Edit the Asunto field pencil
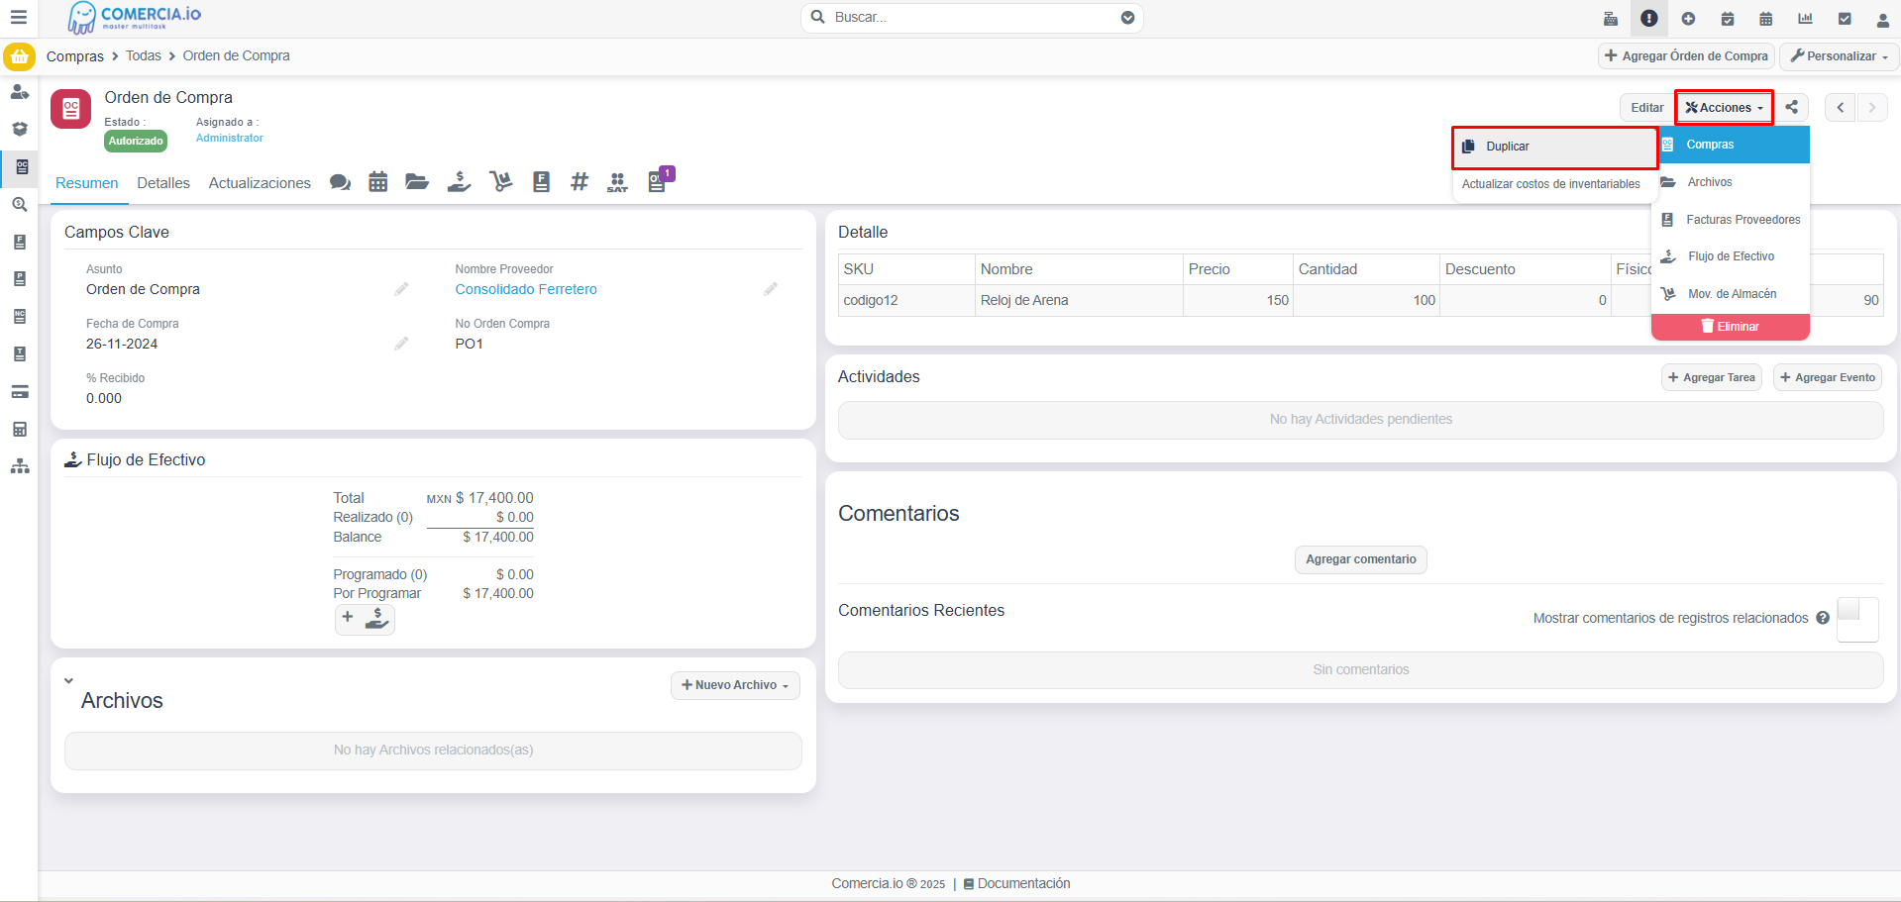The width and height of the screenshot is (1901, 902). point(401,289)
